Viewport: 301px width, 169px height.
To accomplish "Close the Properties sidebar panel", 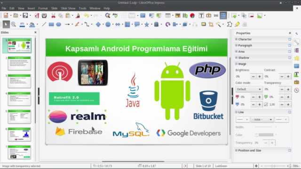I will pyautogui.click(x=290, y=33).
